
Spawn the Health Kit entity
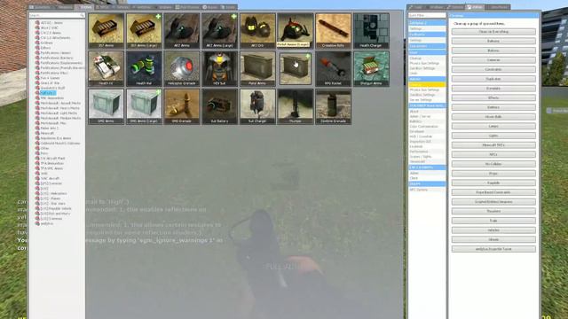coord(106,69)
